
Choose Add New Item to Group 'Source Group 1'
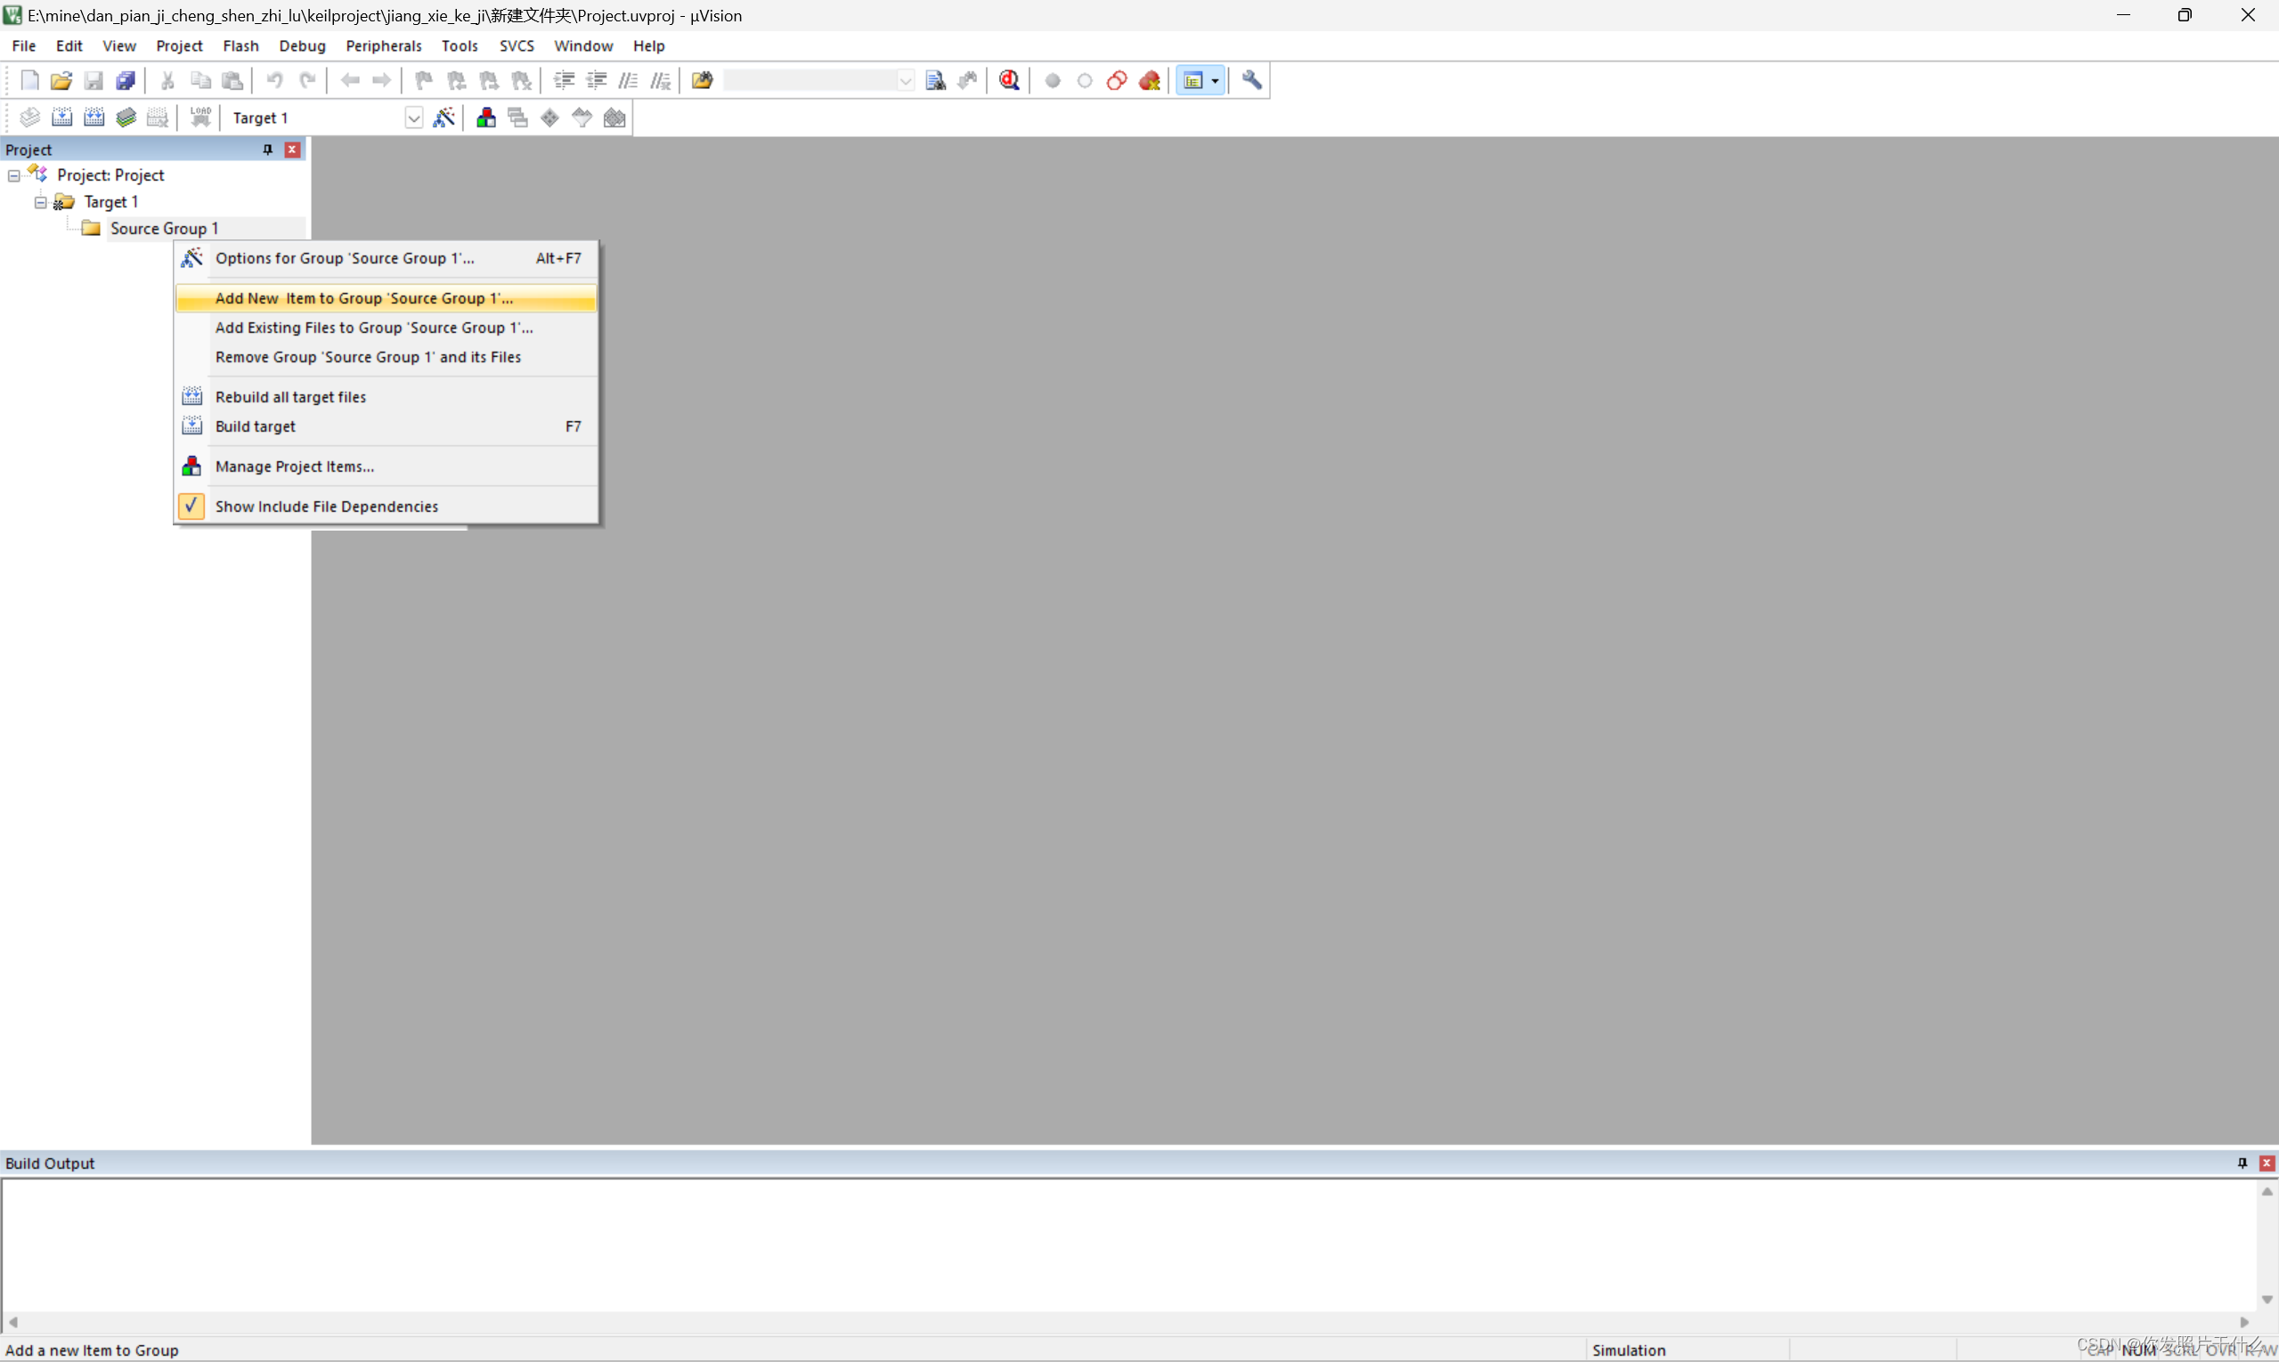point(363,298)
